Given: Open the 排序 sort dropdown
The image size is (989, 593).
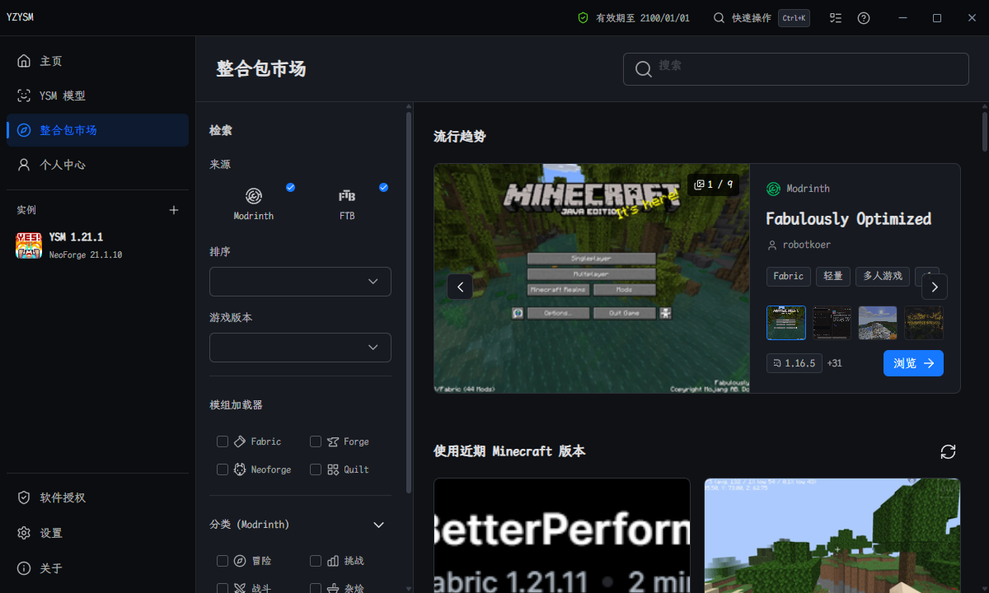Looking at the screenshot, I should pos(300,282).
